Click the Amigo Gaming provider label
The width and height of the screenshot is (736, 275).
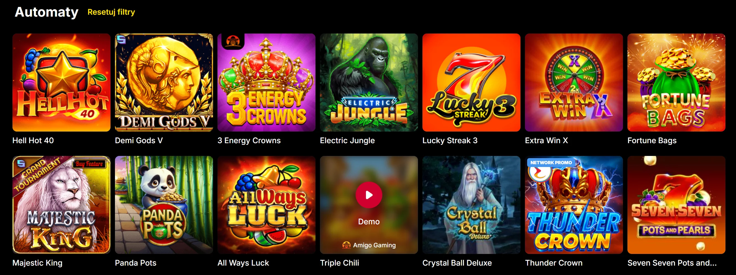pos(374,245)
